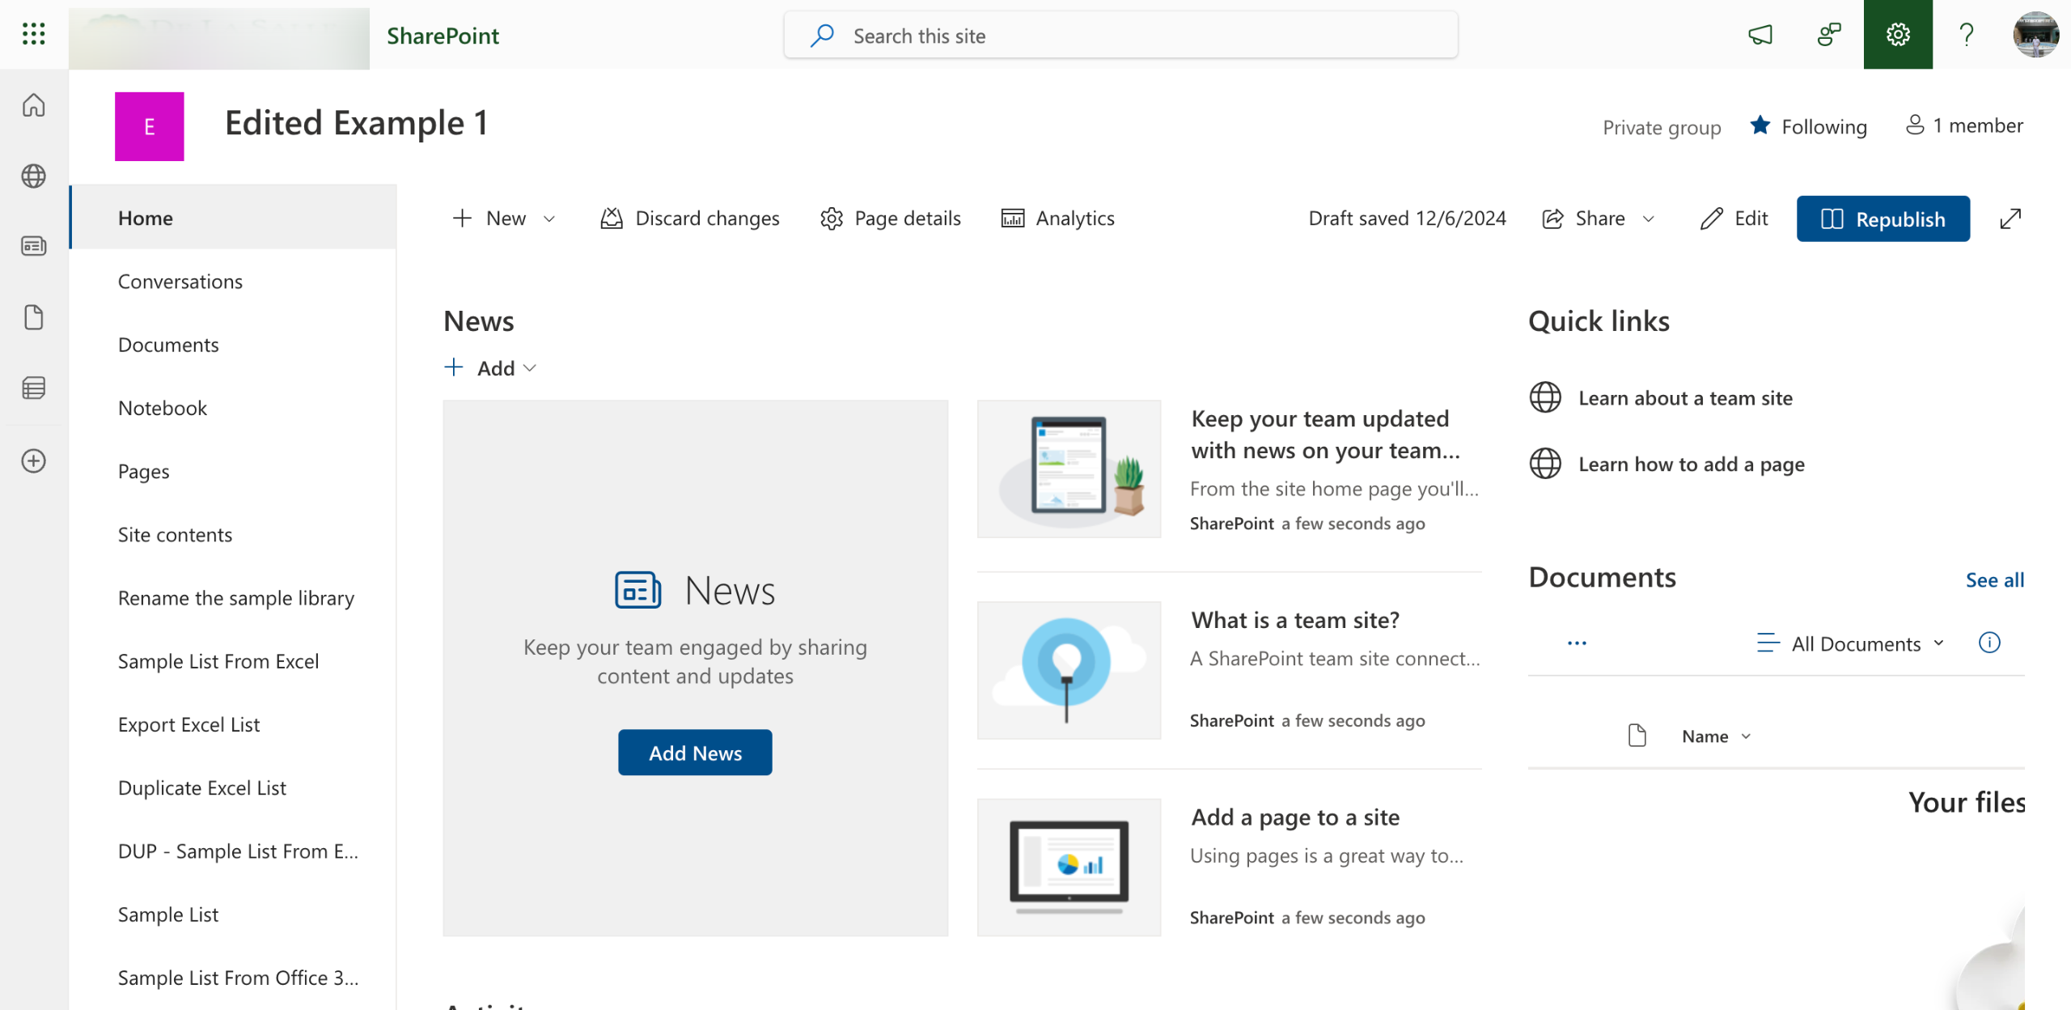Open My files icon in left rail
2071x1010 pixels.
(x=33, y=317)
